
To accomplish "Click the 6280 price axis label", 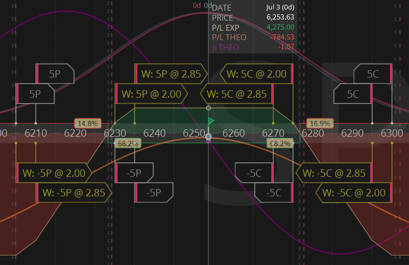I will click(313, 133).
